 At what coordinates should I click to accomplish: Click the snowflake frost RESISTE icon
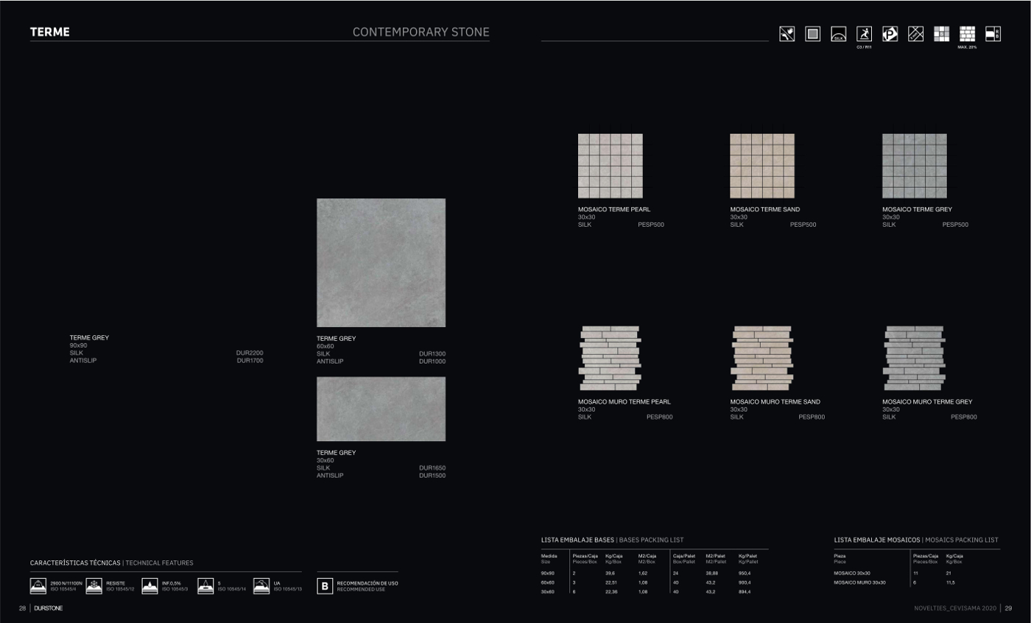(94, 586)
